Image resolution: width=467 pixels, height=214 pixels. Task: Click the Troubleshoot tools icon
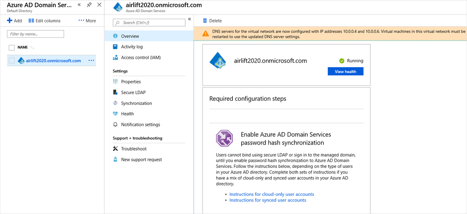[115, 149]
